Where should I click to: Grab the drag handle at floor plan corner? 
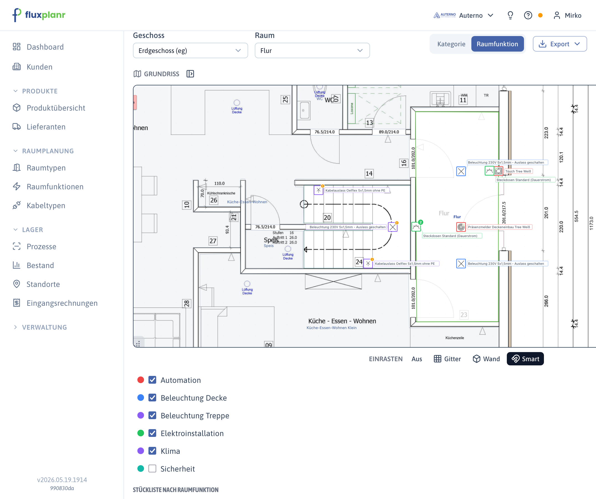tap(138, 344)
